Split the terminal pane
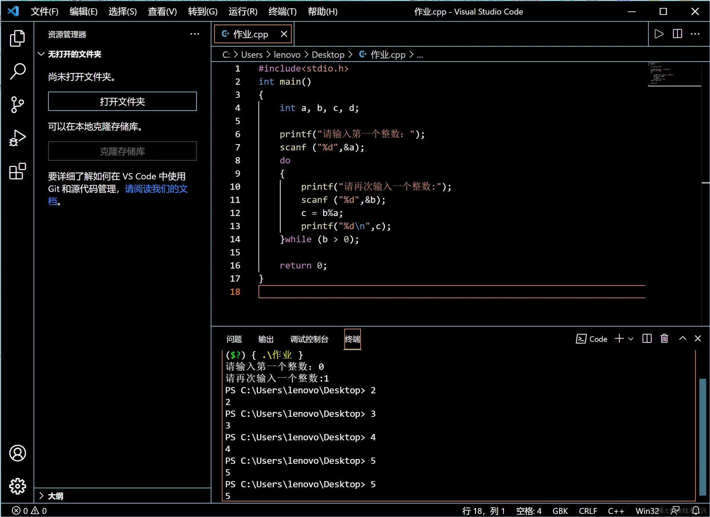The image size is (710, 517). tap(647, 339)
